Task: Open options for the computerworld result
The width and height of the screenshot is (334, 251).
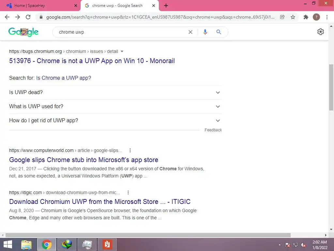Action: click(130, 150)
